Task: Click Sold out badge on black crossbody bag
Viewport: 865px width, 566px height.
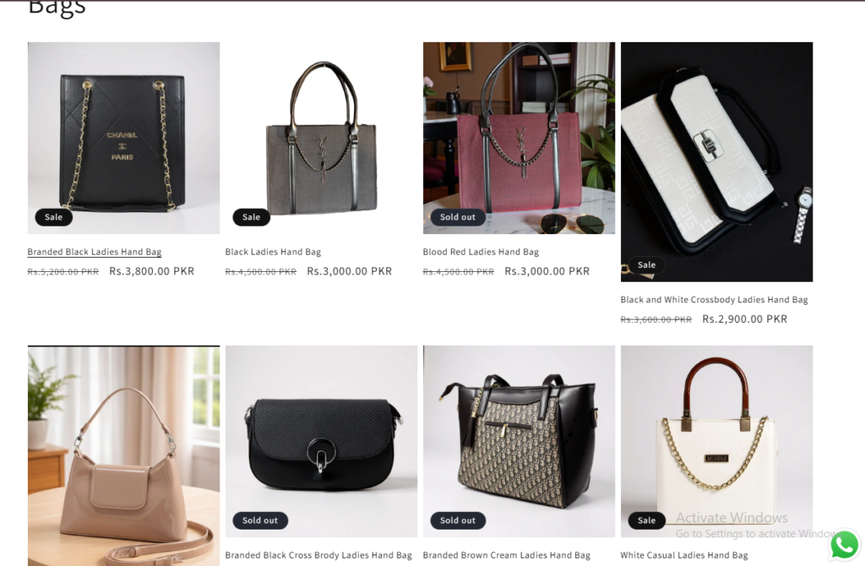Action: (260, 520)
